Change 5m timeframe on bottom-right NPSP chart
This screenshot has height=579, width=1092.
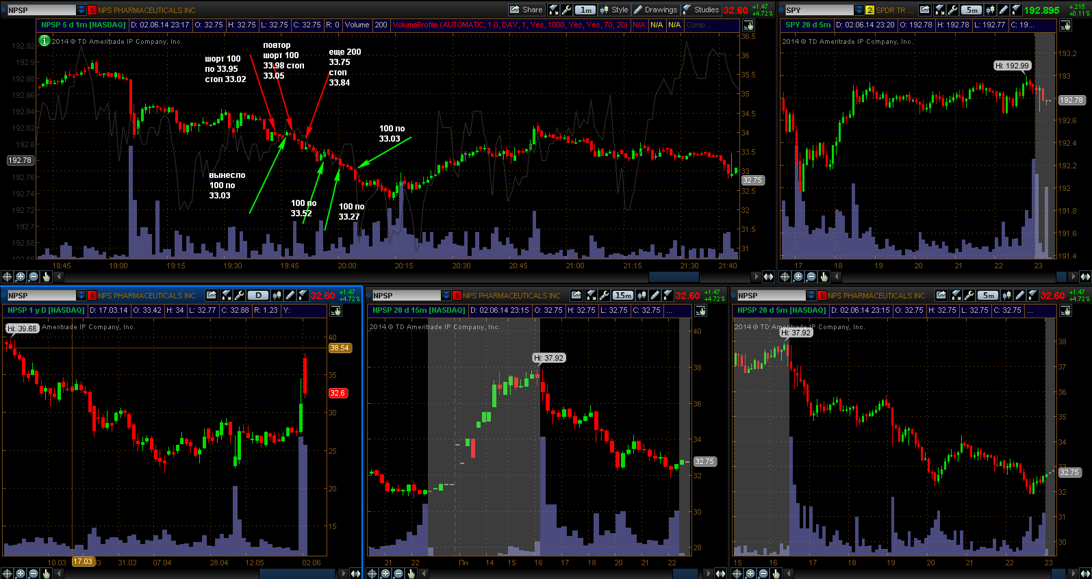(x=988, y=295)
